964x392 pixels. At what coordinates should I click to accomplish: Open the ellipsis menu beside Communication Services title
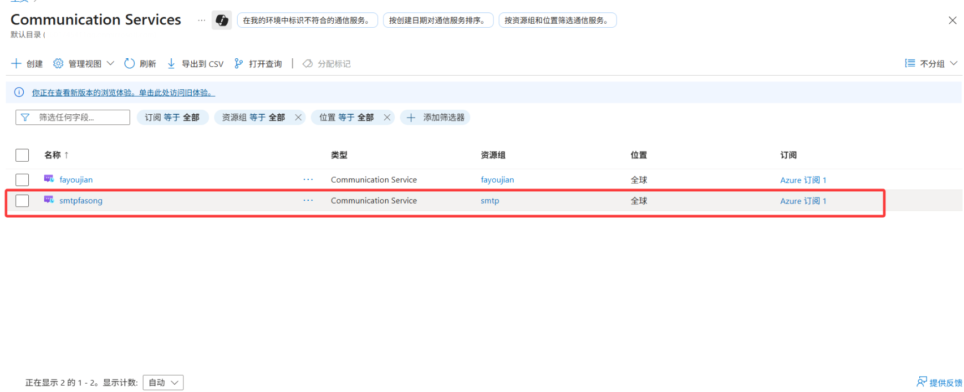(201, 20)
